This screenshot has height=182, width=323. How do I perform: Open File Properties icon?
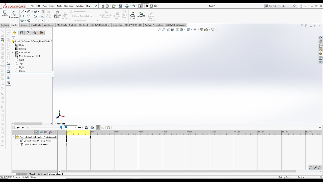151,6
